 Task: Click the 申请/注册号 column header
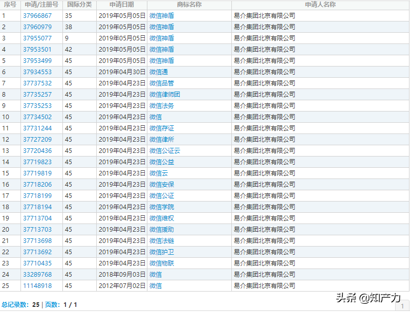(x=41, y=5)
